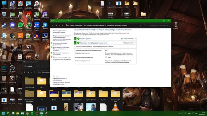Screen dimensions: 207x116
Task: Open 'Этот компьютер' desktop icon
Action: tap(4, 5)
